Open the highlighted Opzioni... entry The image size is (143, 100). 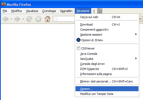[x=107, y=89]
